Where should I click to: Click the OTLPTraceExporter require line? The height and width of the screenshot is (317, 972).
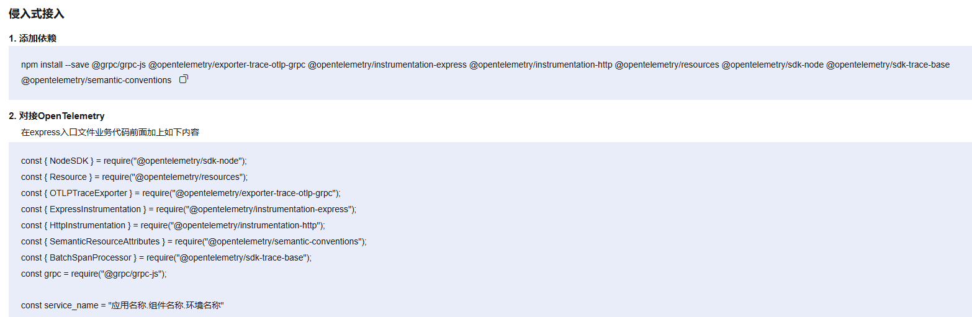[181, 193]
